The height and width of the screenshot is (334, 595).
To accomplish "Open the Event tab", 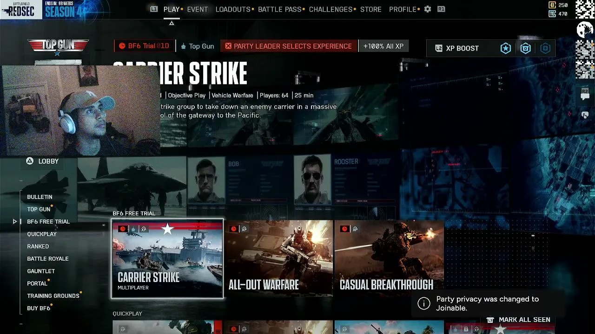I will click(x=198, y=9).
